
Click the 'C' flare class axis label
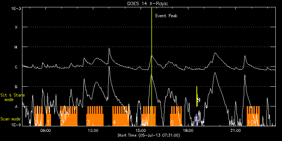point(16,67)
